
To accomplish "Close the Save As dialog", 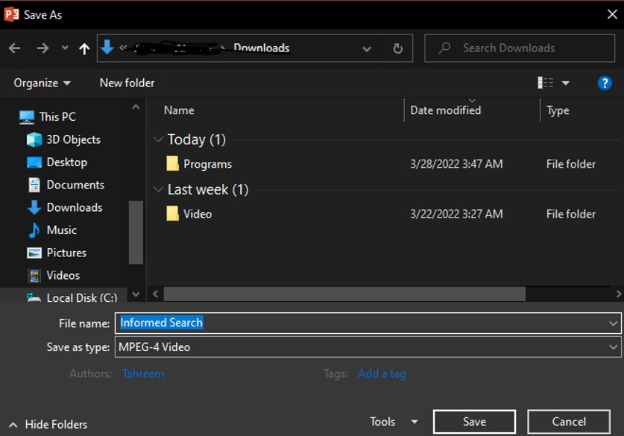I will [612, 15].
